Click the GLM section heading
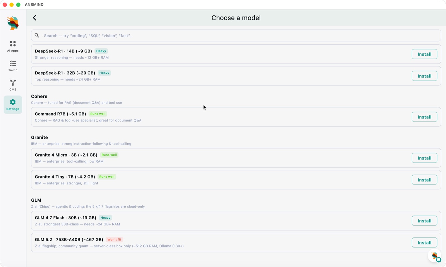 pyautogui.click(x=36, y=200)
